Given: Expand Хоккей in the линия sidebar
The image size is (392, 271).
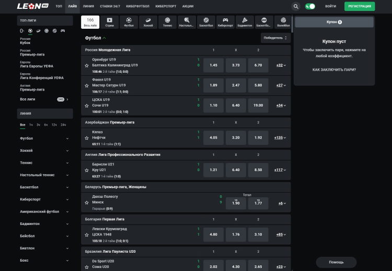Looking at the screenshot, I should (45, 151).
